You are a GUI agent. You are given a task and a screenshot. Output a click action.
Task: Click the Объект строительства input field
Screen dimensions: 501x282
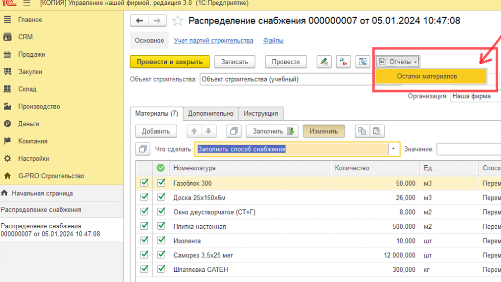tap(289, 79)
